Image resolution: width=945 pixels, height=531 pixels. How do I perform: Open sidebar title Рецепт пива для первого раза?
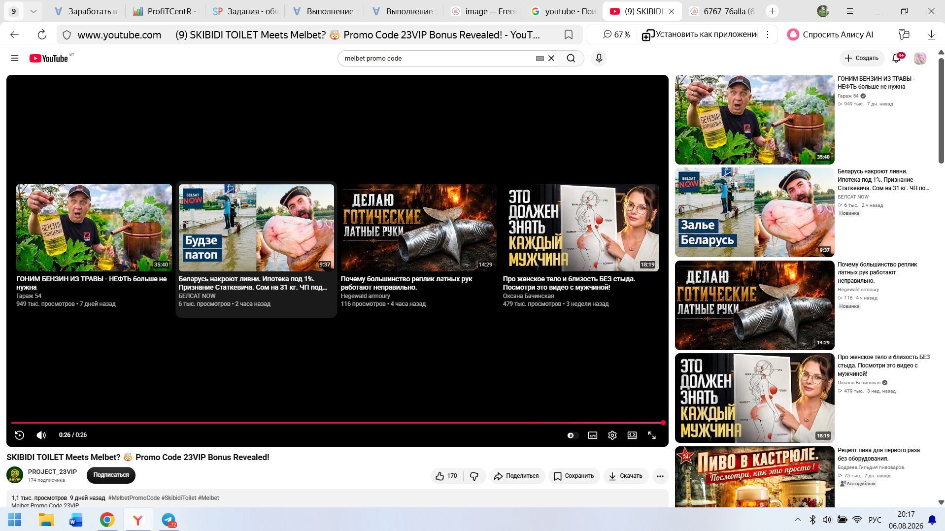(878, 454)
